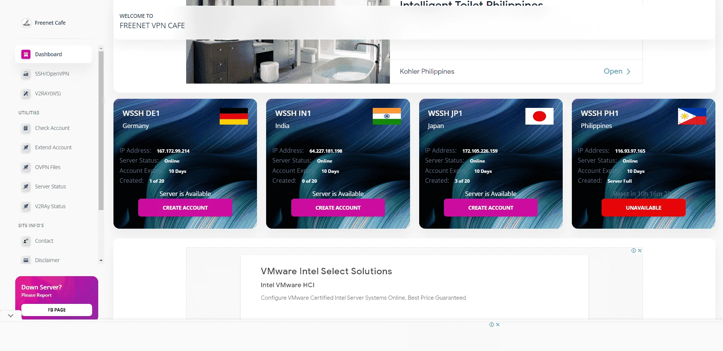Screen dimensions: 723x351
Task: Open the Dashboard menu item
Action: pos(53,54)
